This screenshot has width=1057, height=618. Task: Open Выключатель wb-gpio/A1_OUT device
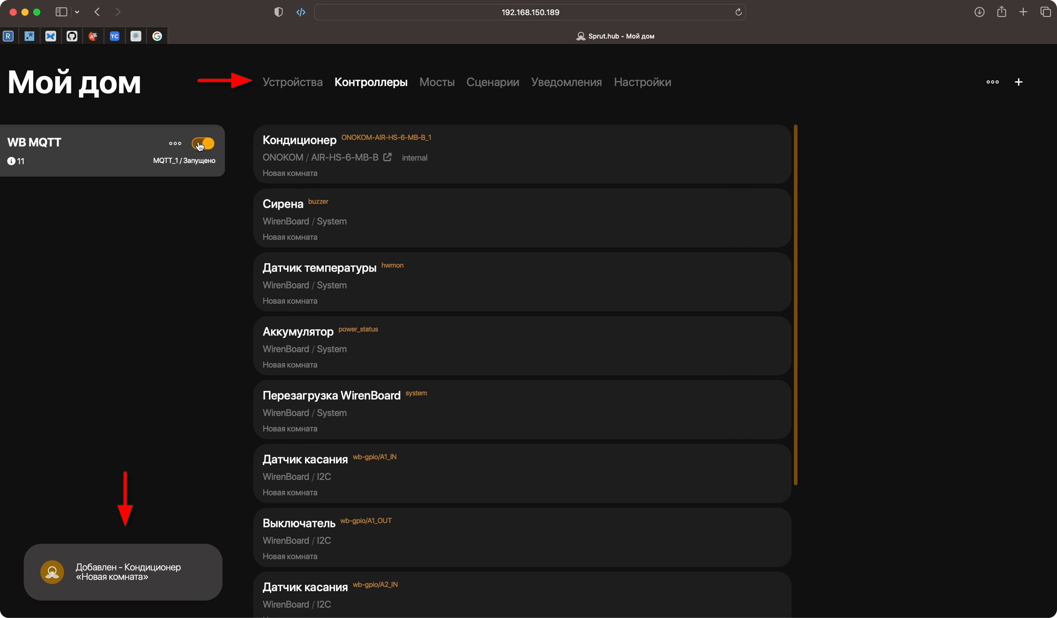(x=522, y=538)
